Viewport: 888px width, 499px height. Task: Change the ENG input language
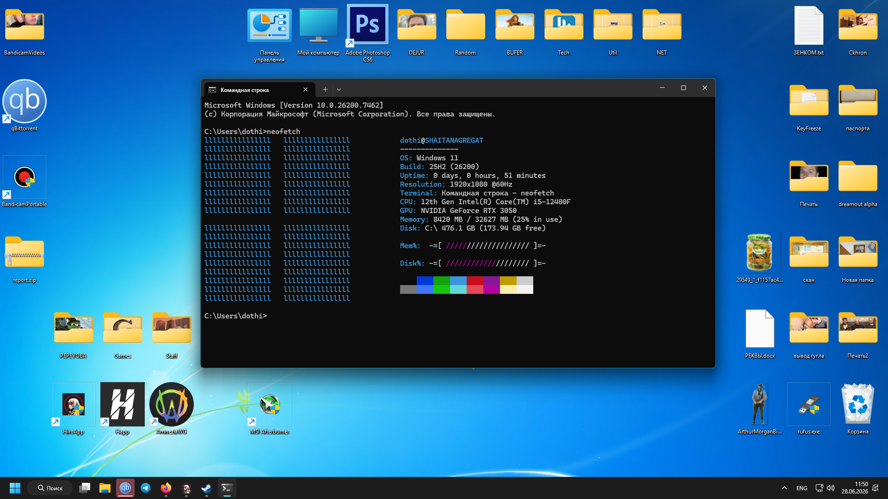(x=802, y=488)
